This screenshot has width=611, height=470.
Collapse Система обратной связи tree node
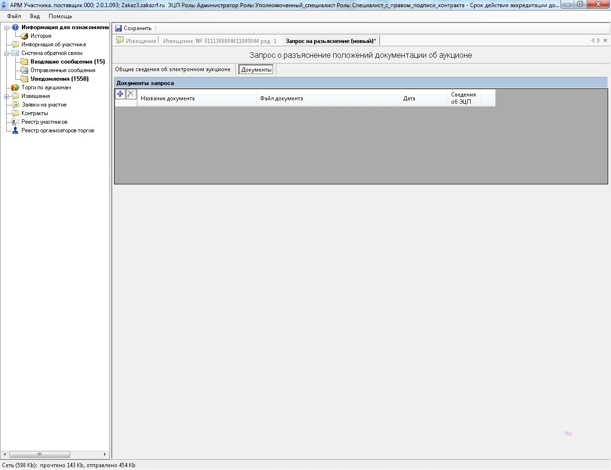coord(7,53)
